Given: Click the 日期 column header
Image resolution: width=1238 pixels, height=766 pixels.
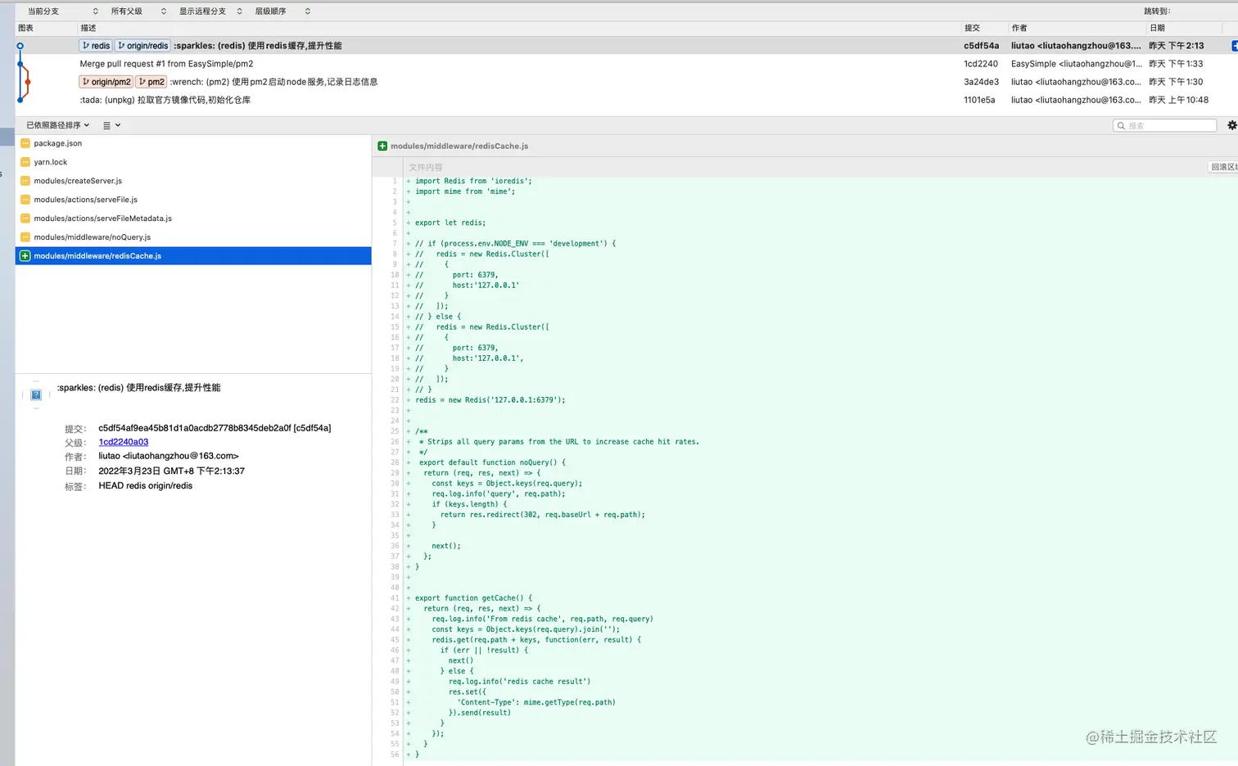Looking at the screenshot, I should pyautogui.click(x=1158, y=28).
